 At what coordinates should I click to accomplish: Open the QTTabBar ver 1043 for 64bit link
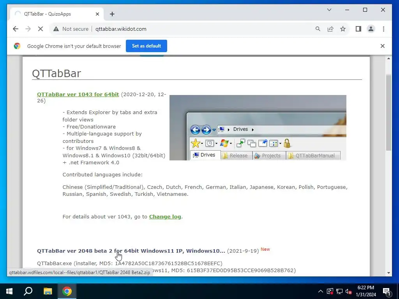point(78,94)
